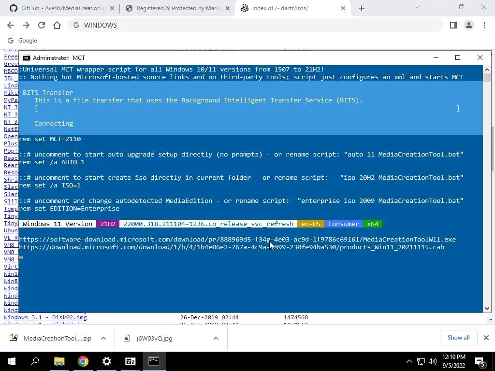
Task: Click the en-US language label in console
Action: point(311,224)
